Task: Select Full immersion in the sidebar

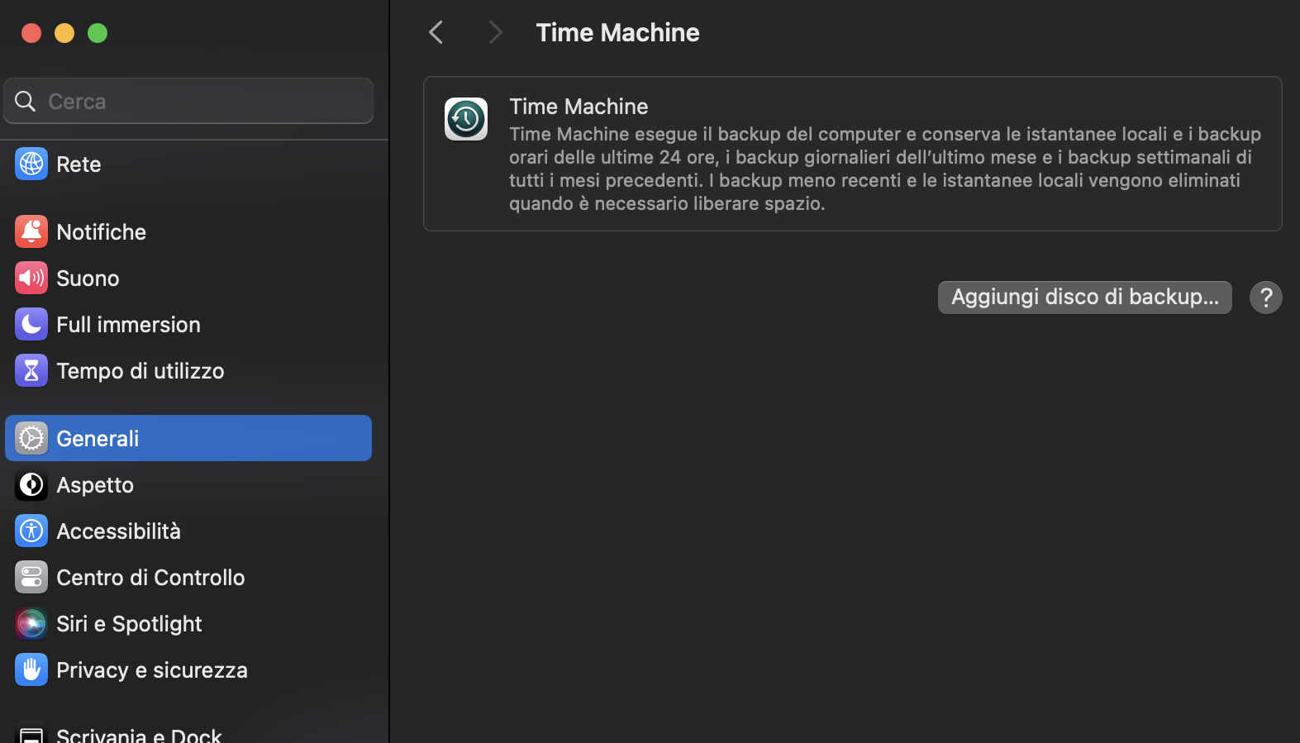Action: (188, 324)
